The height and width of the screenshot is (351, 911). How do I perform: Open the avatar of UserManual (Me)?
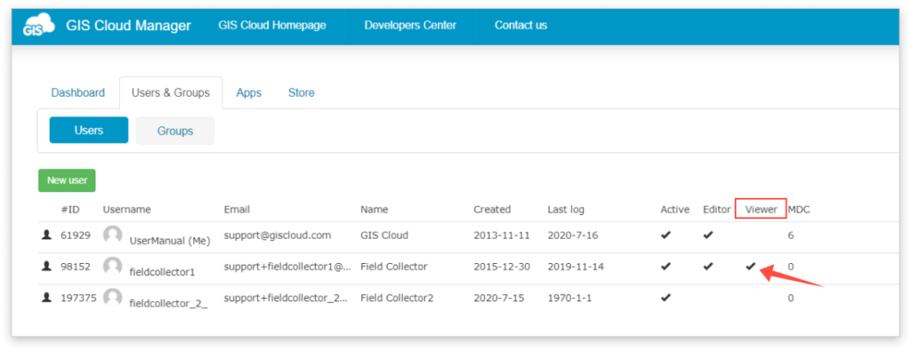(x=112, y=235)
